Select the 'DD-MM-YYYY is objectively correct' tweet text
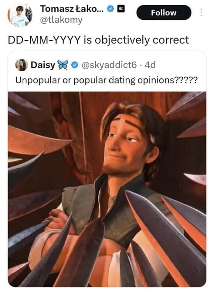The image size is (212, 294). click(98, 40)
